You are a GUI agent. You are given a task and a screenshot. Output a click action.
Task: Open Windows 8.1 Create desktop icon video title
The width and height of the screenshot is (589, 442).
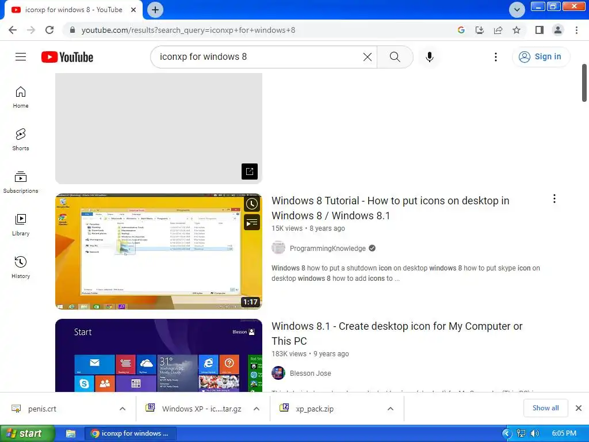pyautogui.click(x=397, y=334)
